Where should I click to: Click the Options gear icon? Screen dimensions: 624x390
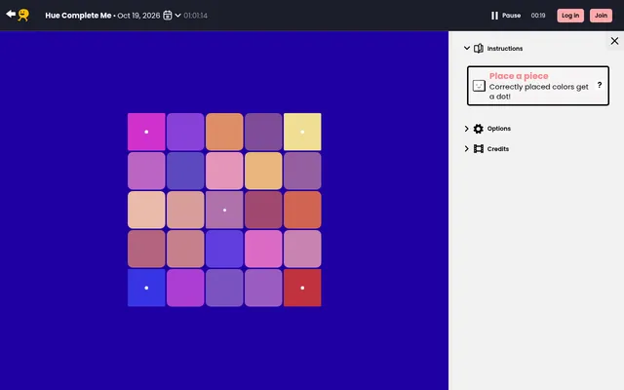[x=479, y=129]
